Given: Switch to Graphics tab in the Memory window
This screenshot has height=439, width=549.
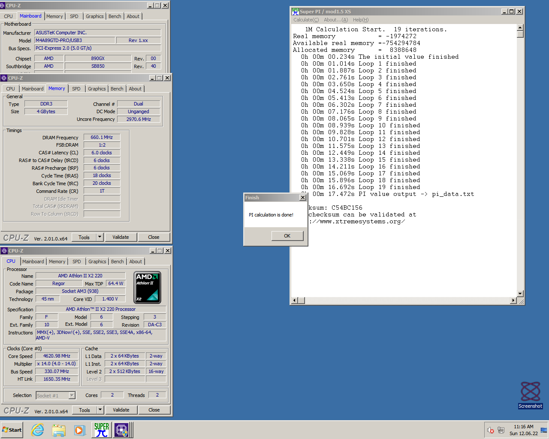Looking at the screenshot, I should click(97, 89).
